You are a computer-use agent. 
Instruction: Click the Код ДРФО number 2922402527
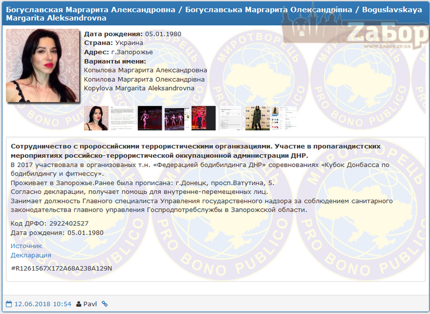(x=69, y=223)
